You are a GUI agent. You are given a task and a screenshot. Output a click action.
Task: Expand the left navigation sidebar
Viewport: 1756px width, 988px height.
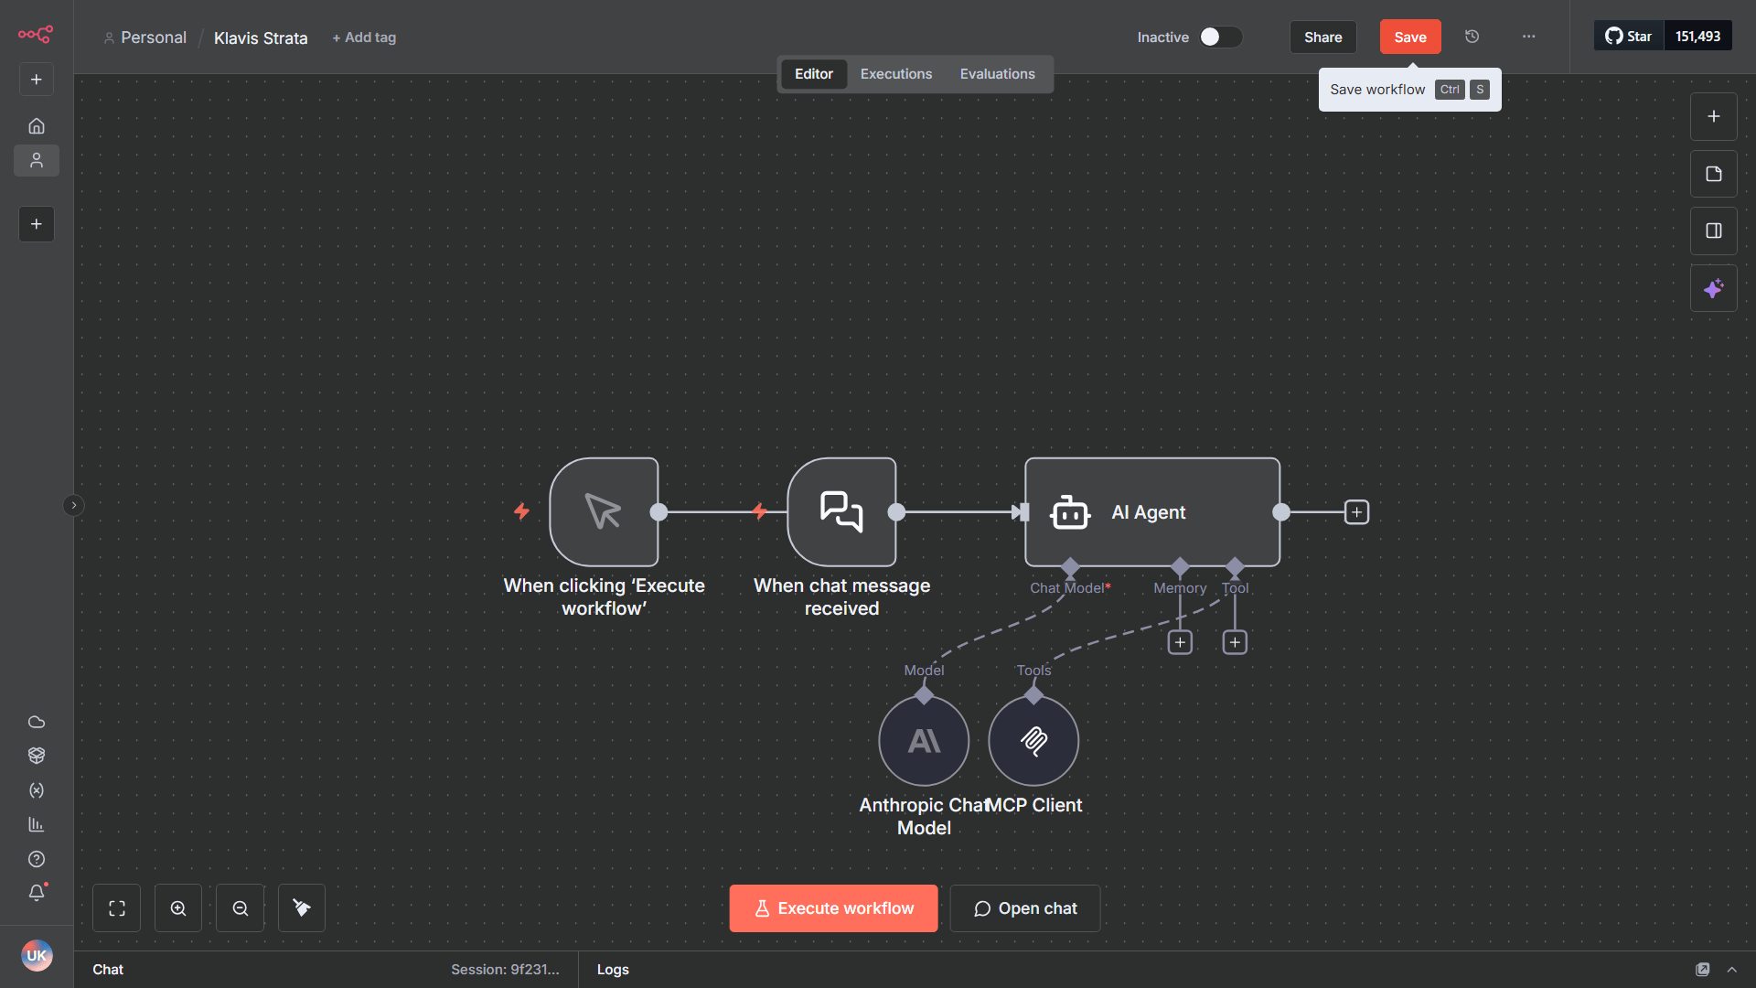73,505
